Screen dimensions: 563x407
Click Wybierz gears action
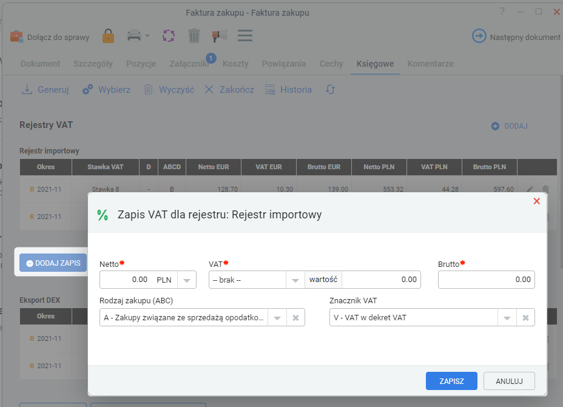pos(106,90)
